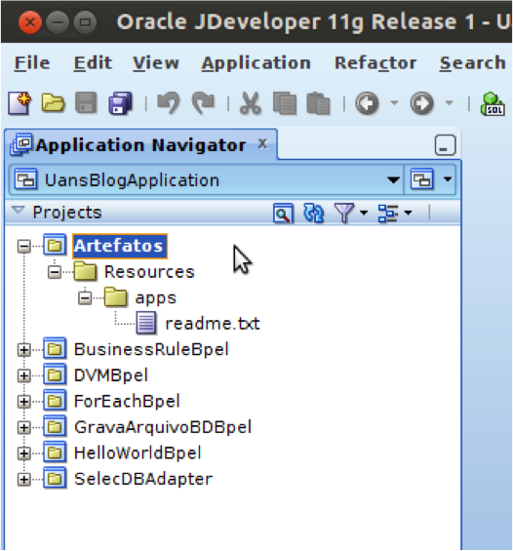Expand the HelloWorldBpel project

coord(23,453)
